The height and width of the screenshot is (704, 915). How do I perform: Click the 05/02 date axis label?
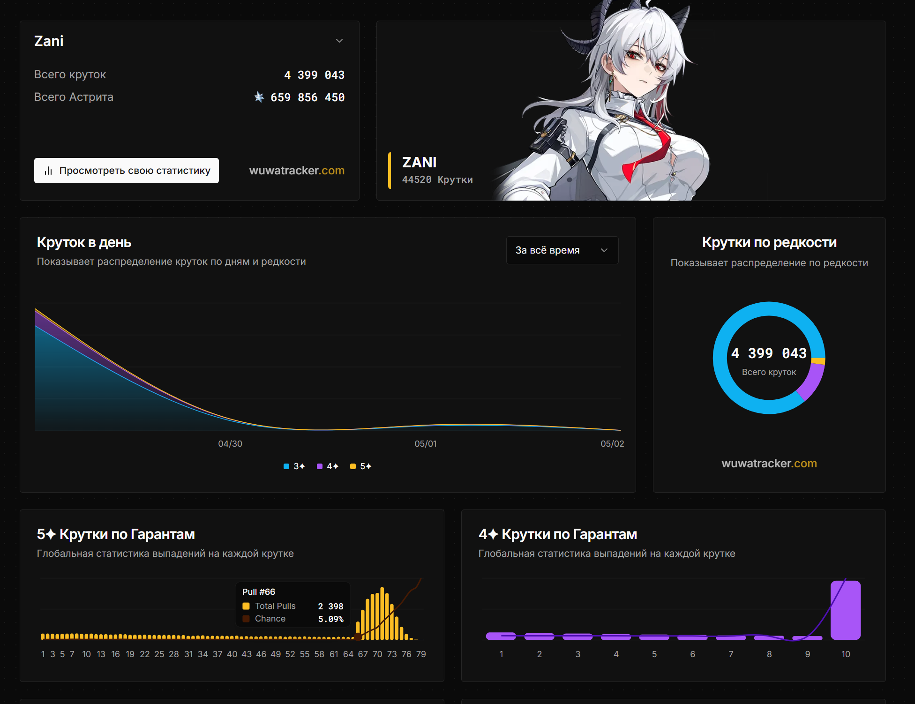(612, 444)
